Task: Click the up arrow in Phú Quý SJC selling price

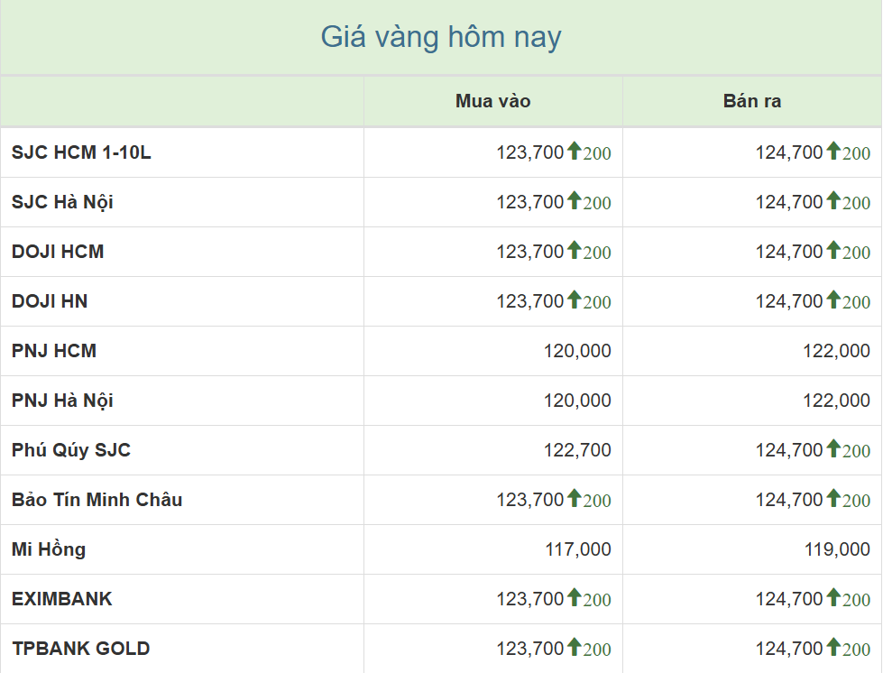Action: click(833, 449)
